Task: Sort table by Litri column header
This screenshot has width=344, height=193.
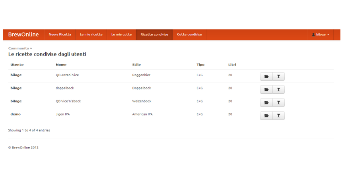Action: [x=232, y=65]
